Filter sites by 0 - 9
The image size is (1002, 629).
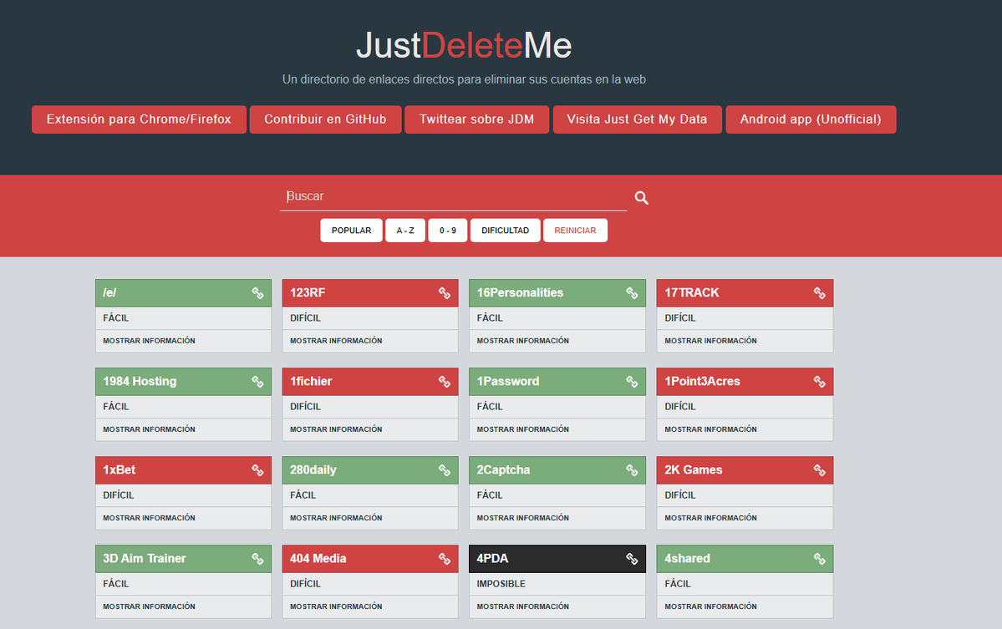pyautogui.click(x=448, y=231)
